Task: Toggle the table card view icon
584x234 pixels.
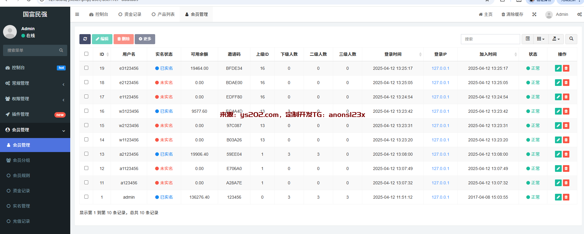Action: click(x=527, y=39)
